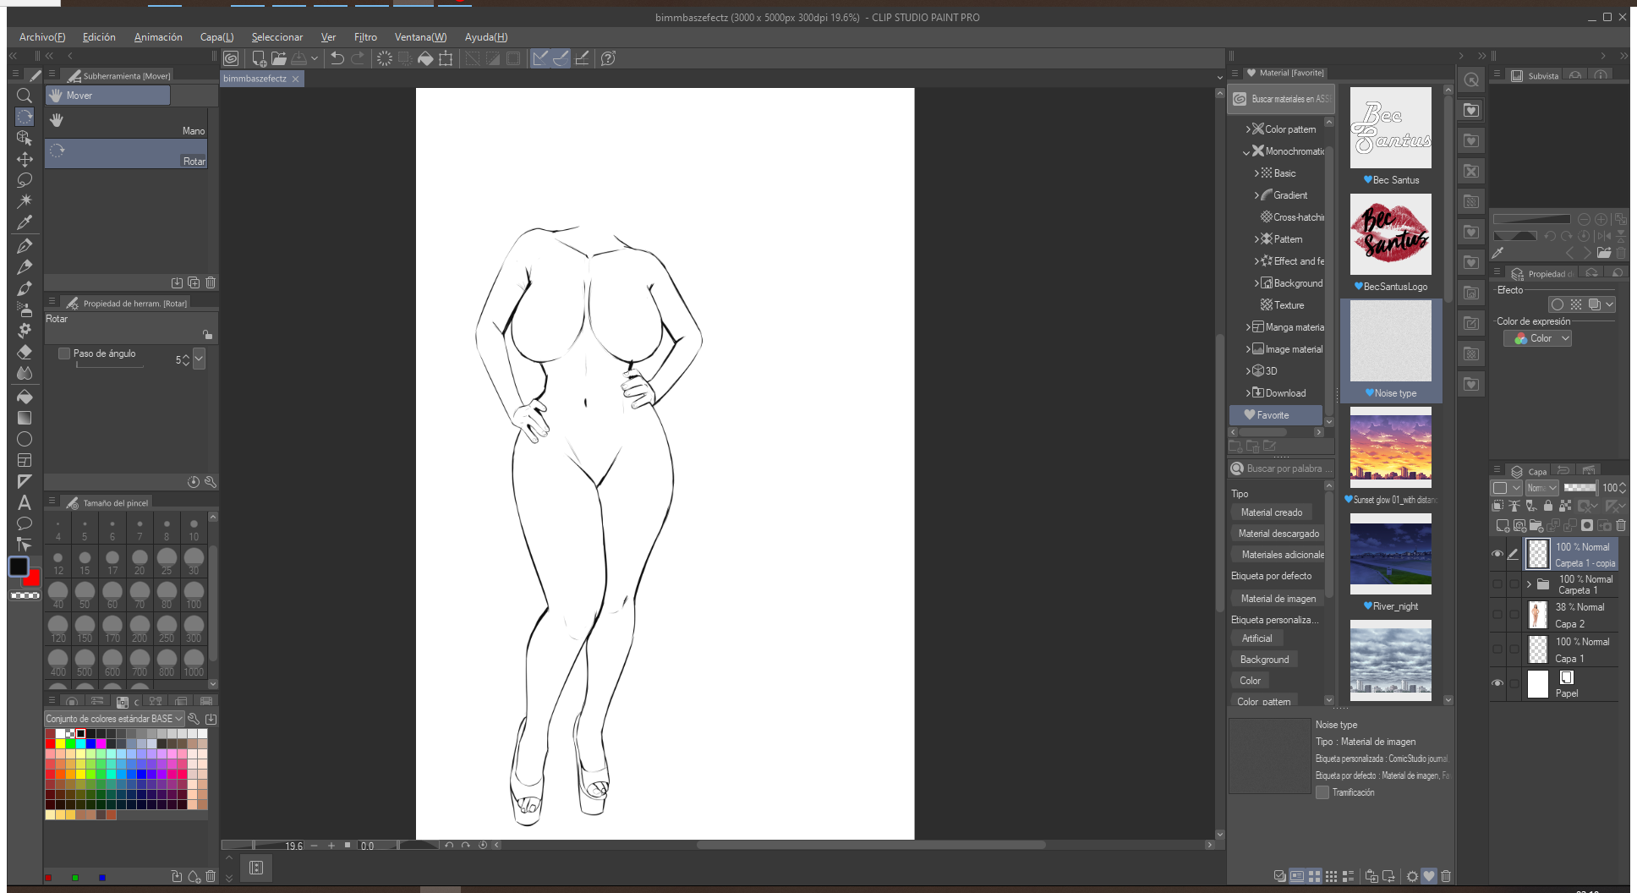Check the Tramificación checkbox
The width and height of the screenshot is (1637, 893).
tap(1322, 792)
